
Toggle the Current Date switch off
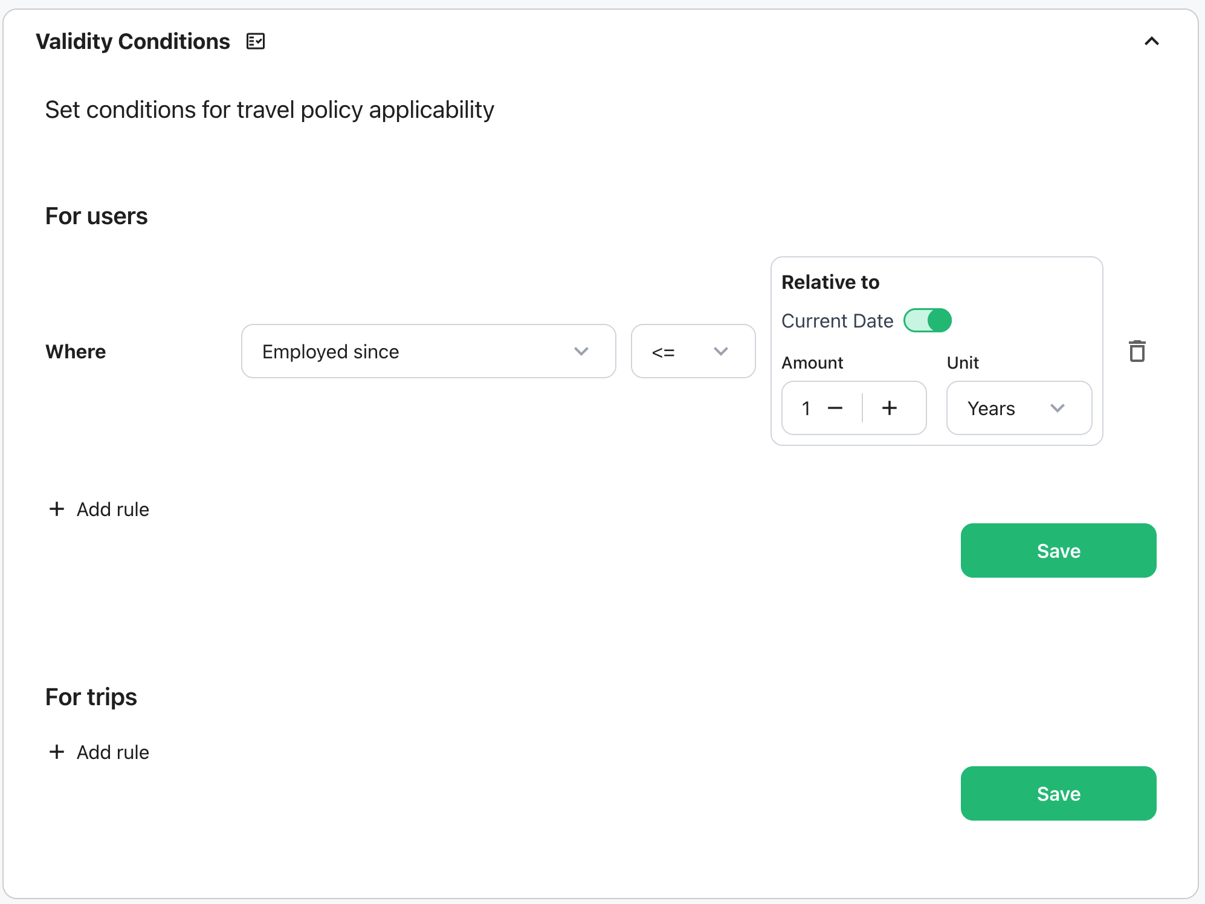(x=927, y=320)
